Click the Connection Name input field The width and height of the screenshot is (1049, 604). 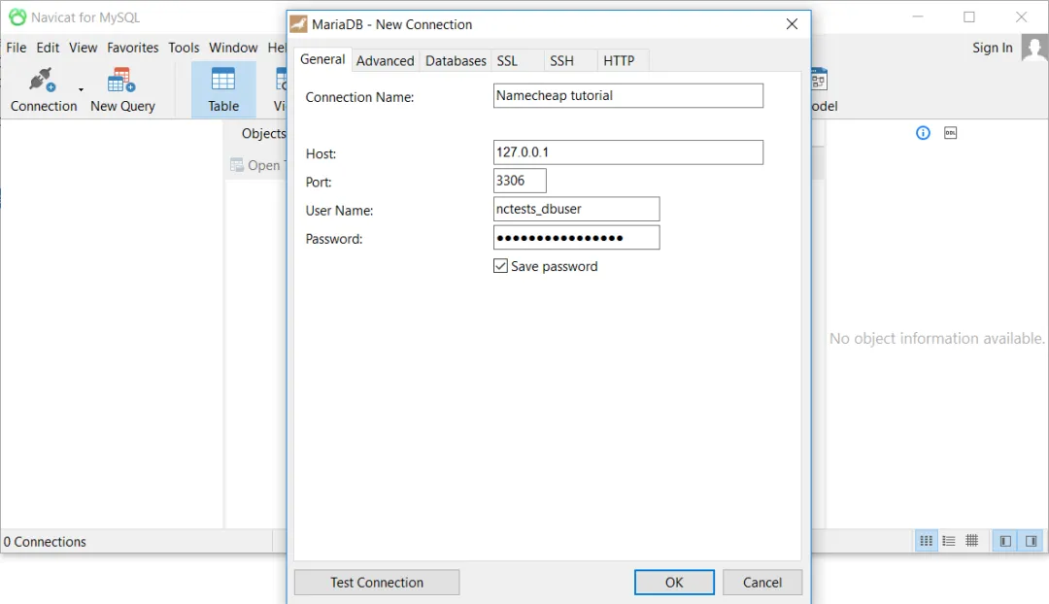pos(628,96)
